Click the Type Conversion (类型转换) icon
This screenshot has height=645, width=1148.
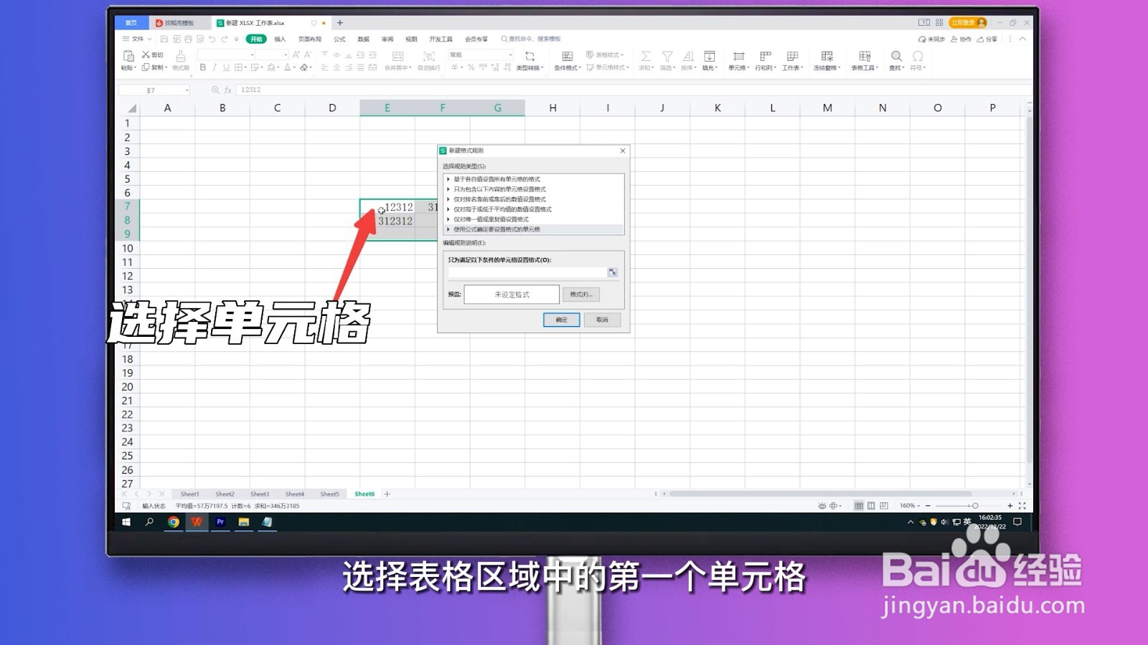(x=530, y=56)
